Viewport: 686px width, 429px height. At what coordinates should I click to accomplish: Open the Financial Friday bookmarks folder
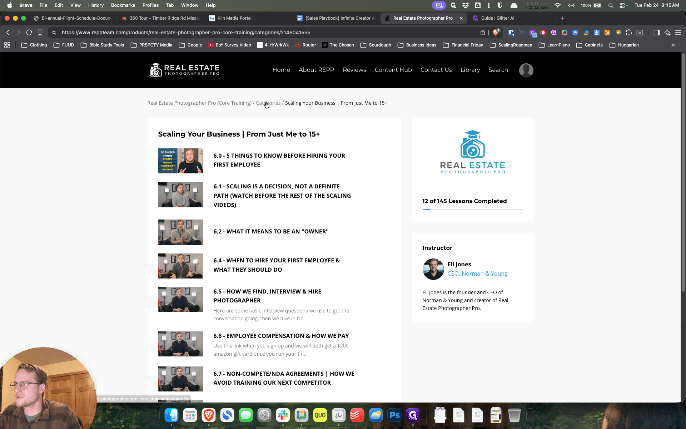463,45
